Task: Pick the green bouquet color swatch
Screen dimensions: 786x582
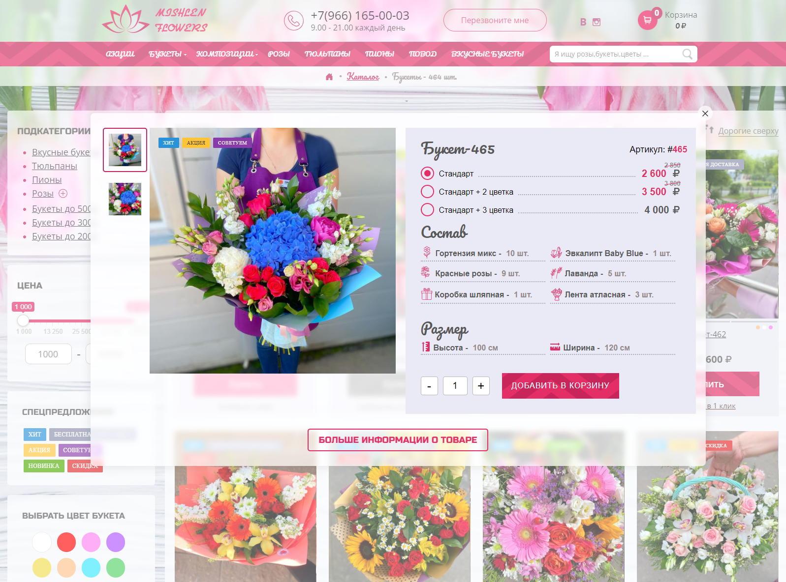Action: pos(116,568)
